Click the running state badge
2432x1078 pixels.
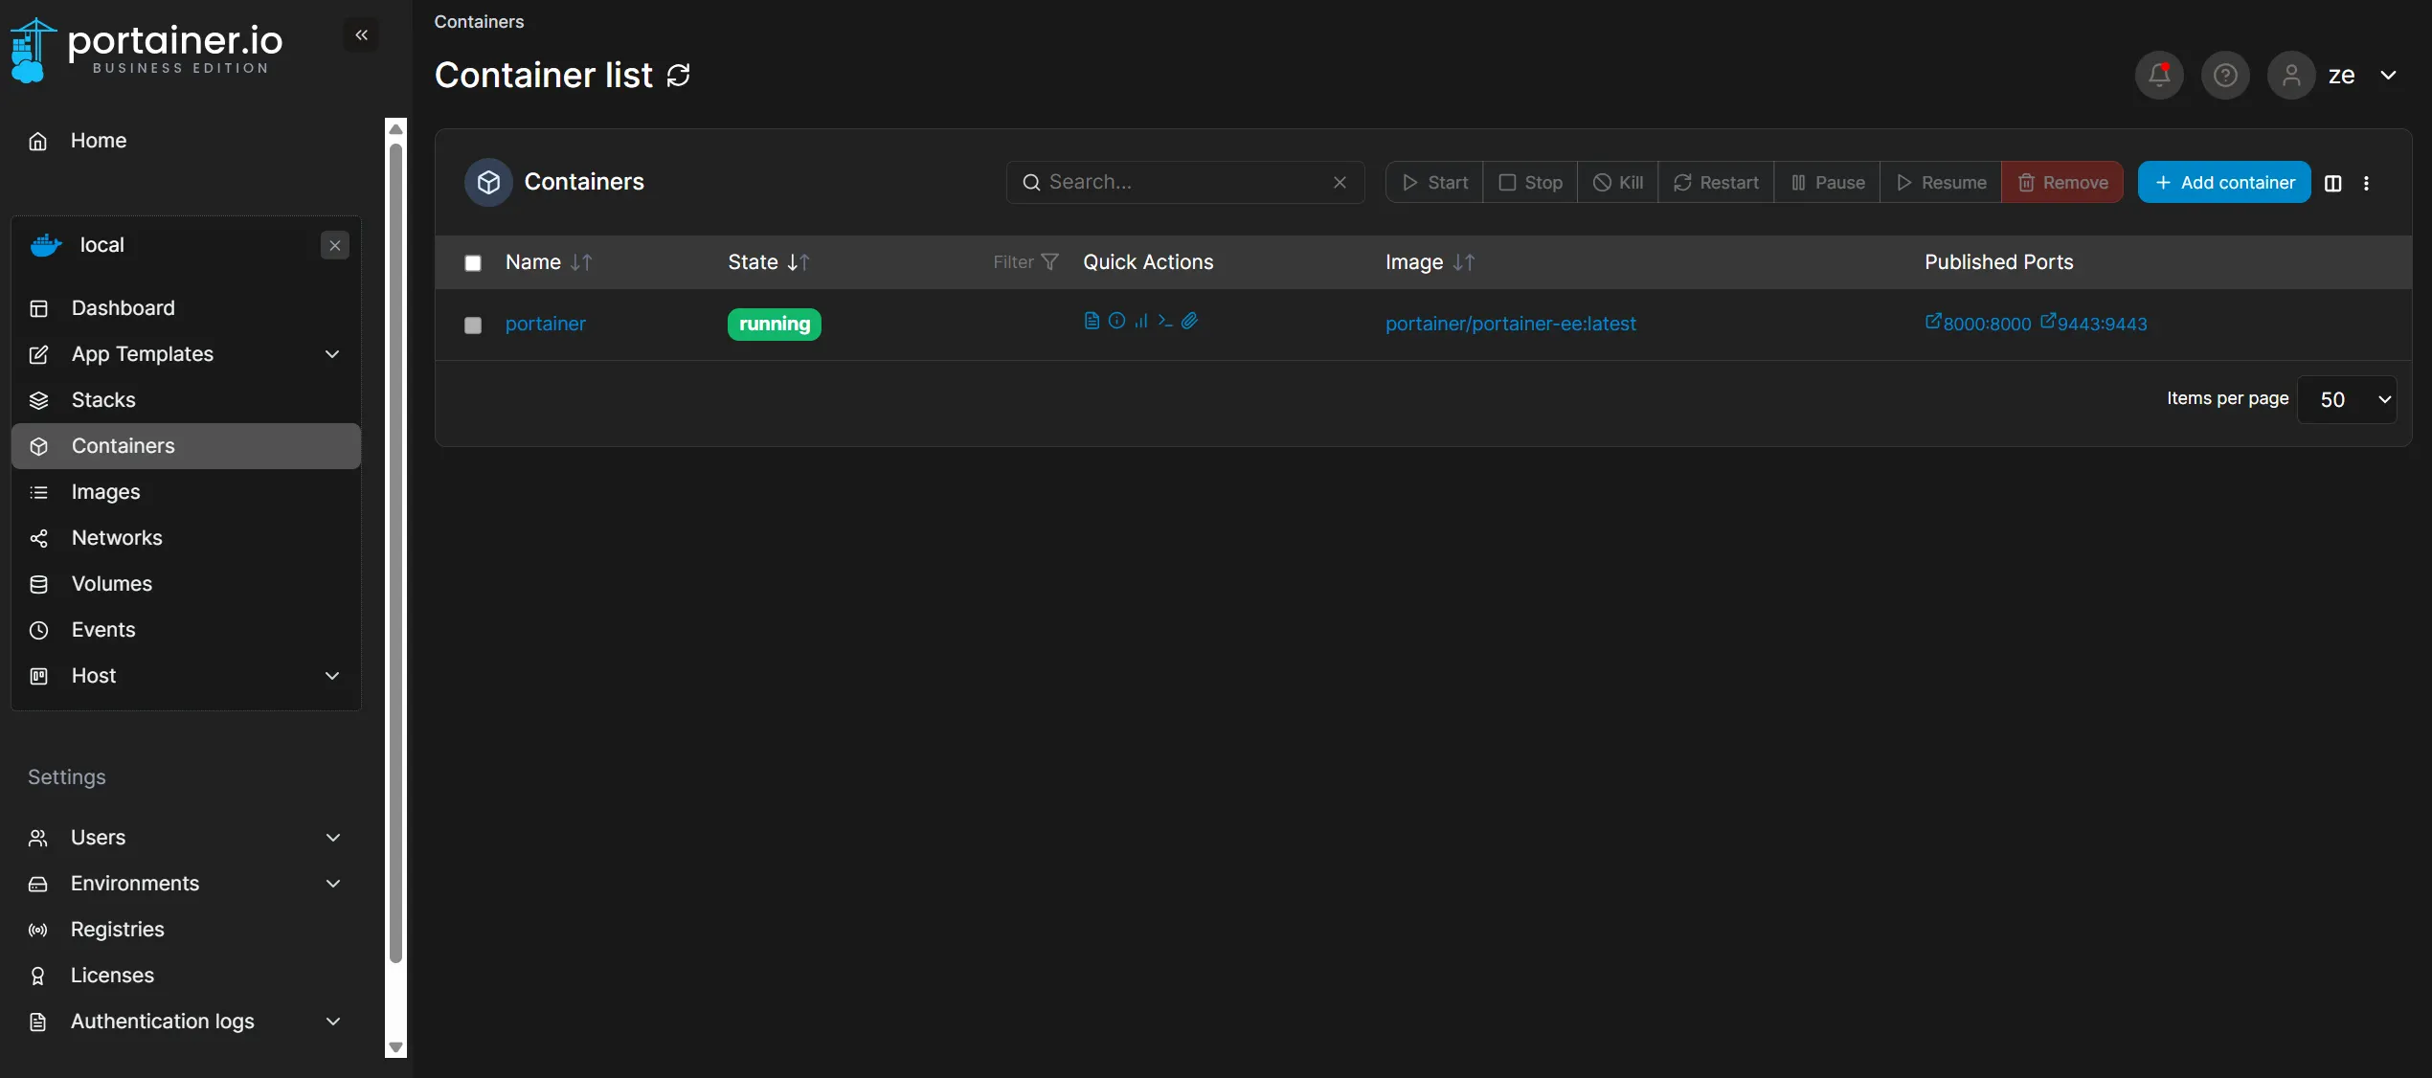775,325
